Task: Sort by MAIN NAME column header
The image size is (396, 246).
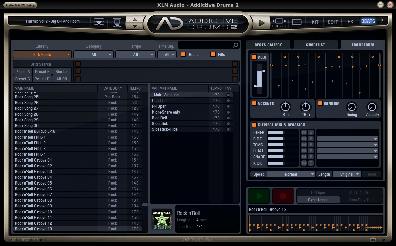Action: (55, 88)
